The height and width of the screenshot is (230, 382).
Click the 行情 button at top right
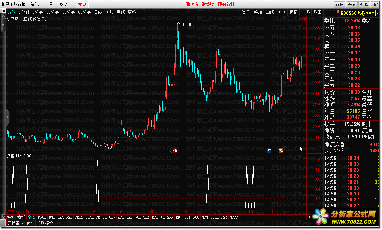[x=339, y=4]
